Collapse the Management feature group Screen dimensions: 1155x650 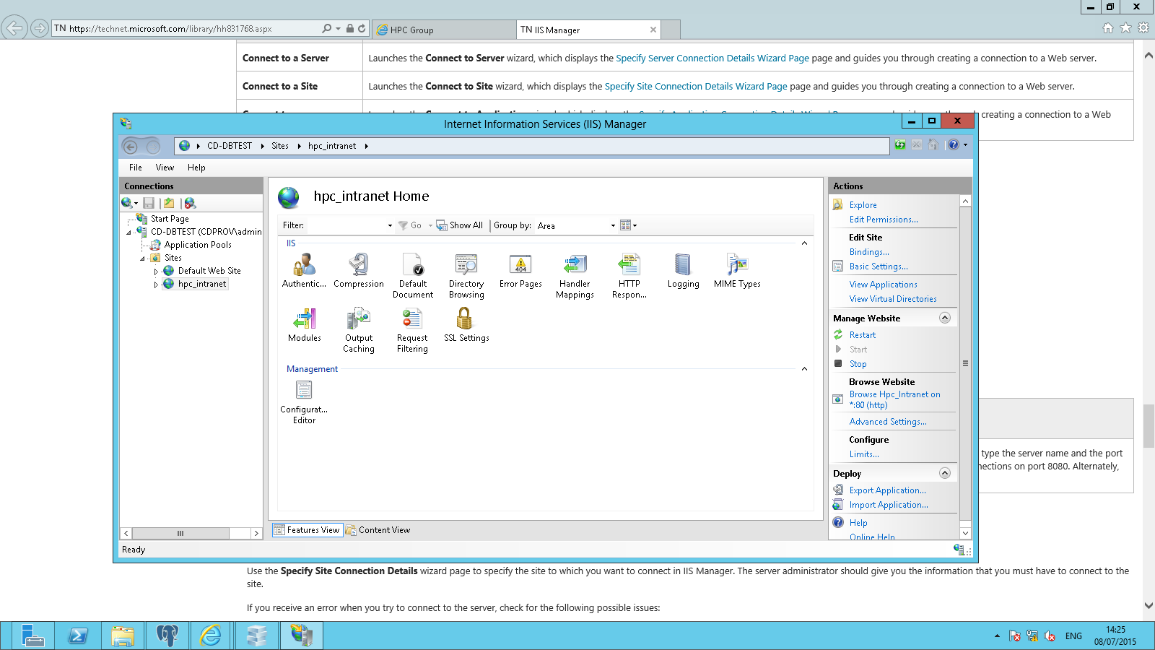[804, 369]
